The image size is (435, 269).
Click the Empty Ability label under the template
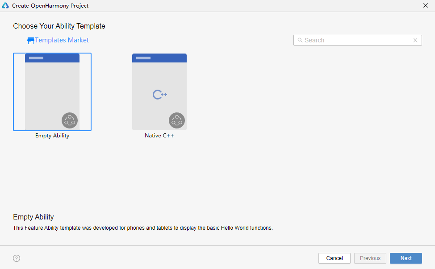52,136
